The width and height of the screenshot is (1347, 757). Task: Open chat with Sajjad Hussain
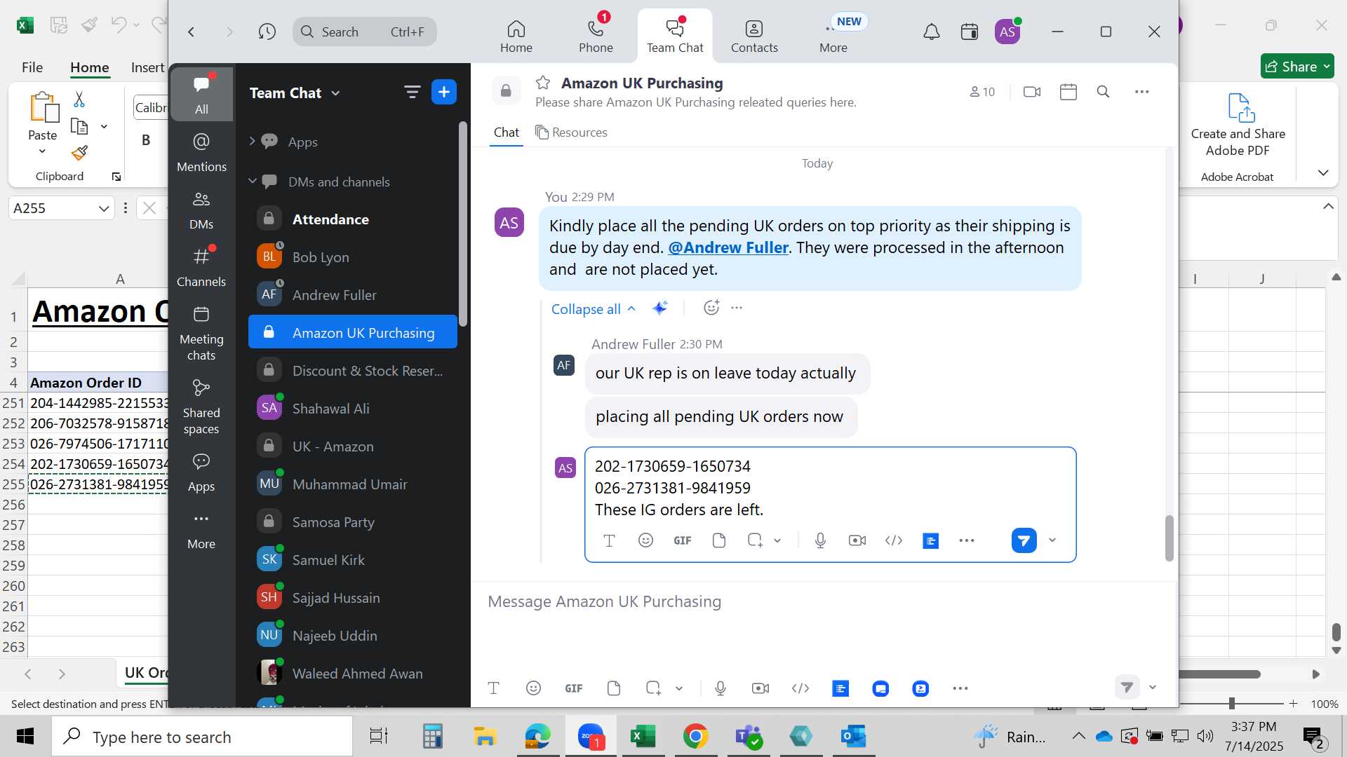352,598
